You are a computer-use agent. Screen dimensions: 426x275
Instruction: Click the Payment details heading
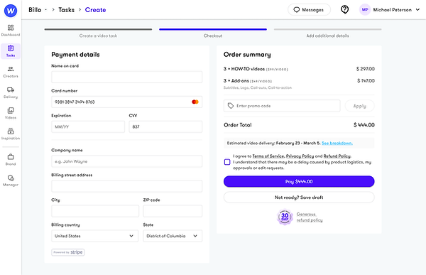click(75, 55)
